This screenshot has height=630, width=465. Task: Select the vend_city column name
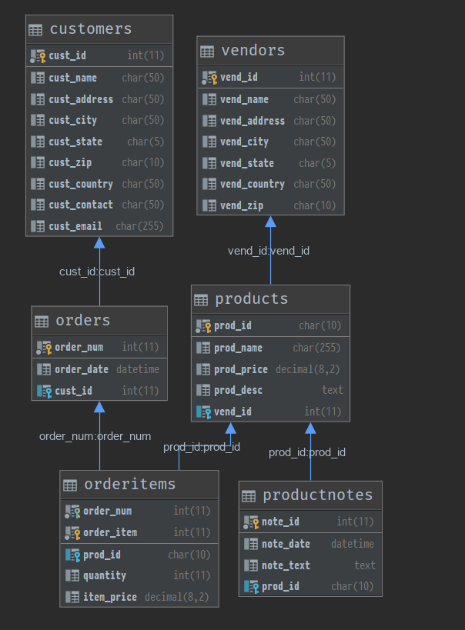coord(245,142)
